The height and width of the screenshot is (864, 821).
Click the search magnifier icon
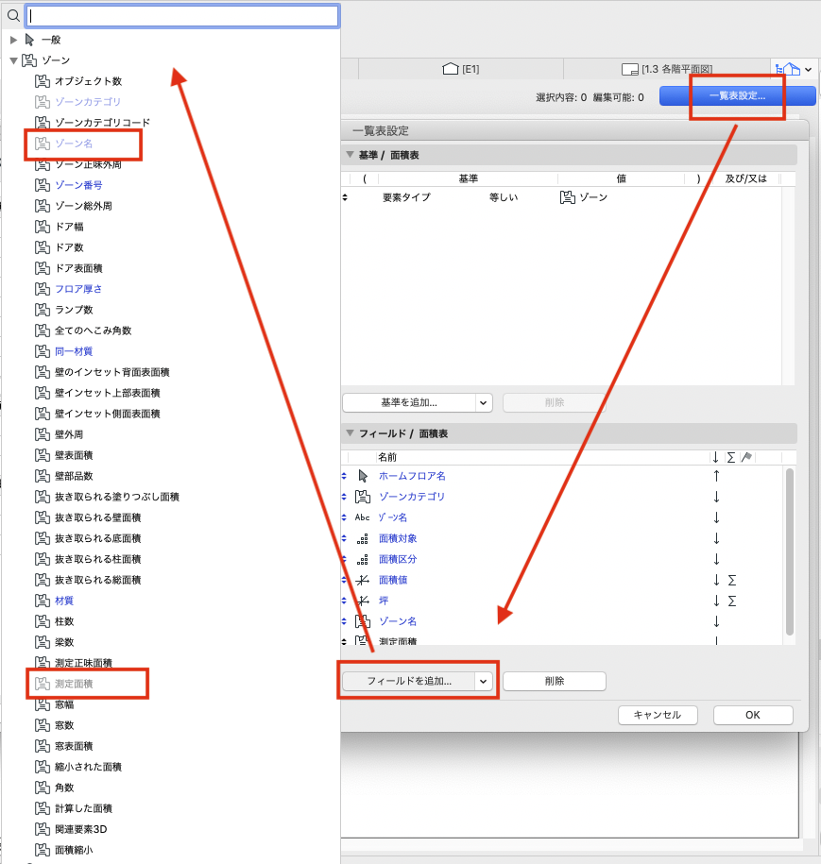13,16
